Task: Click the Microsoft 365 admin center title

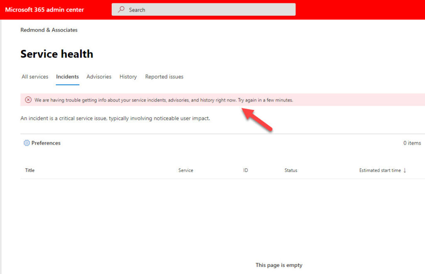Action: coord(44,10)
